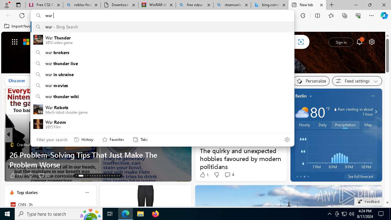The width and height of the screenshot is (391, 220).
Task: Choose war brokers suggestion
Action: (x=162, y=53)
